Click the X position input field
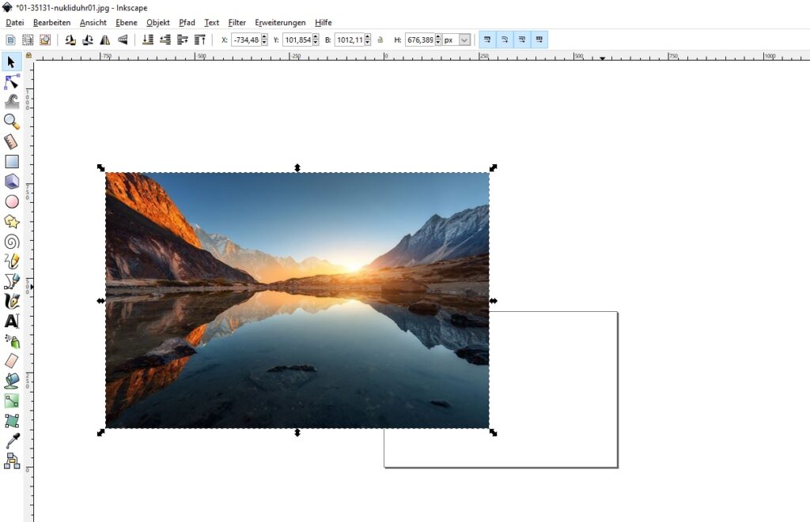This screenshot has width=810, height=522. point(246,39)
